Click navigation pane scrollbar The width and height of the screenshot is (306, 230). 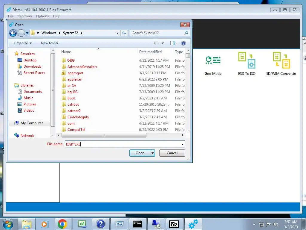click(x=53, y=90)
